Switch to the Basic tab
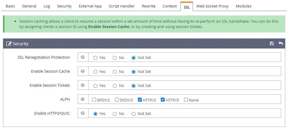The height and width of the screenshot is (131, 288). [x=10, y=6]
